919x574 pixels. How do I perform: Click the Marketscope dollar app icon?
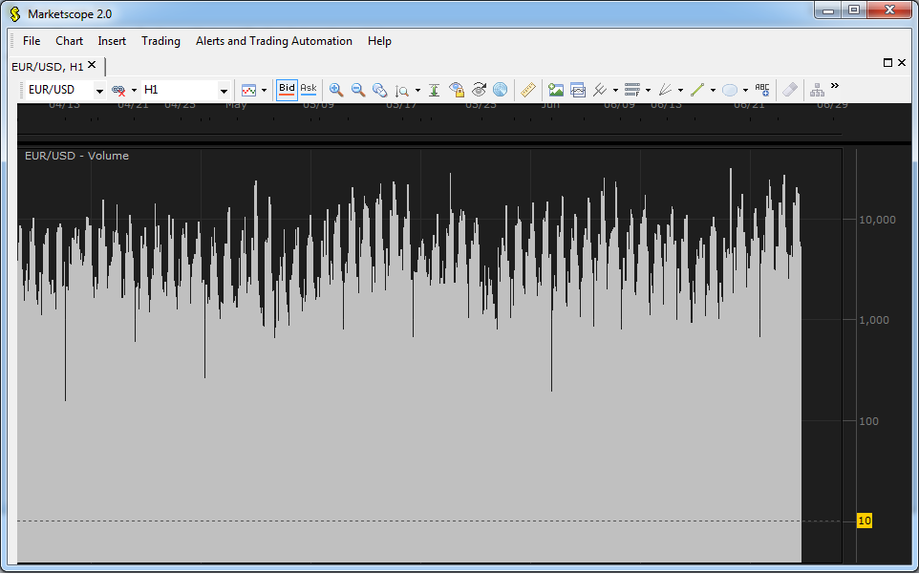pos(15,13)
